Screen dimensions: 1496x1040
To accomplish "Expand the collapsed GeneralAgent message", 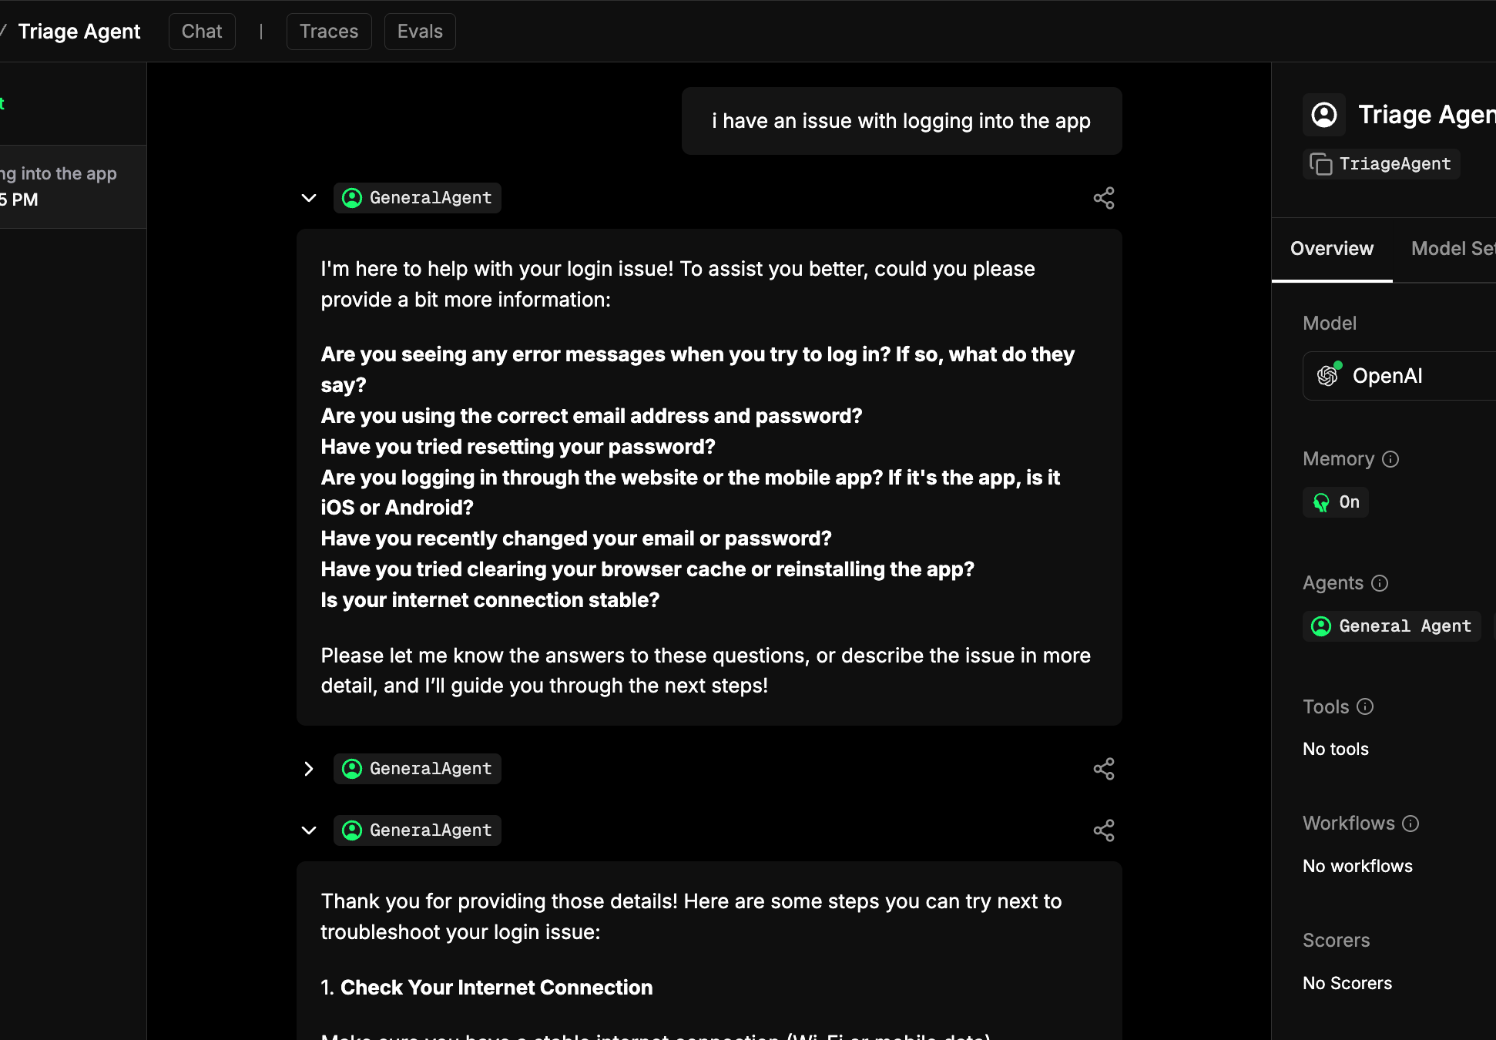I will click(308, 768).
